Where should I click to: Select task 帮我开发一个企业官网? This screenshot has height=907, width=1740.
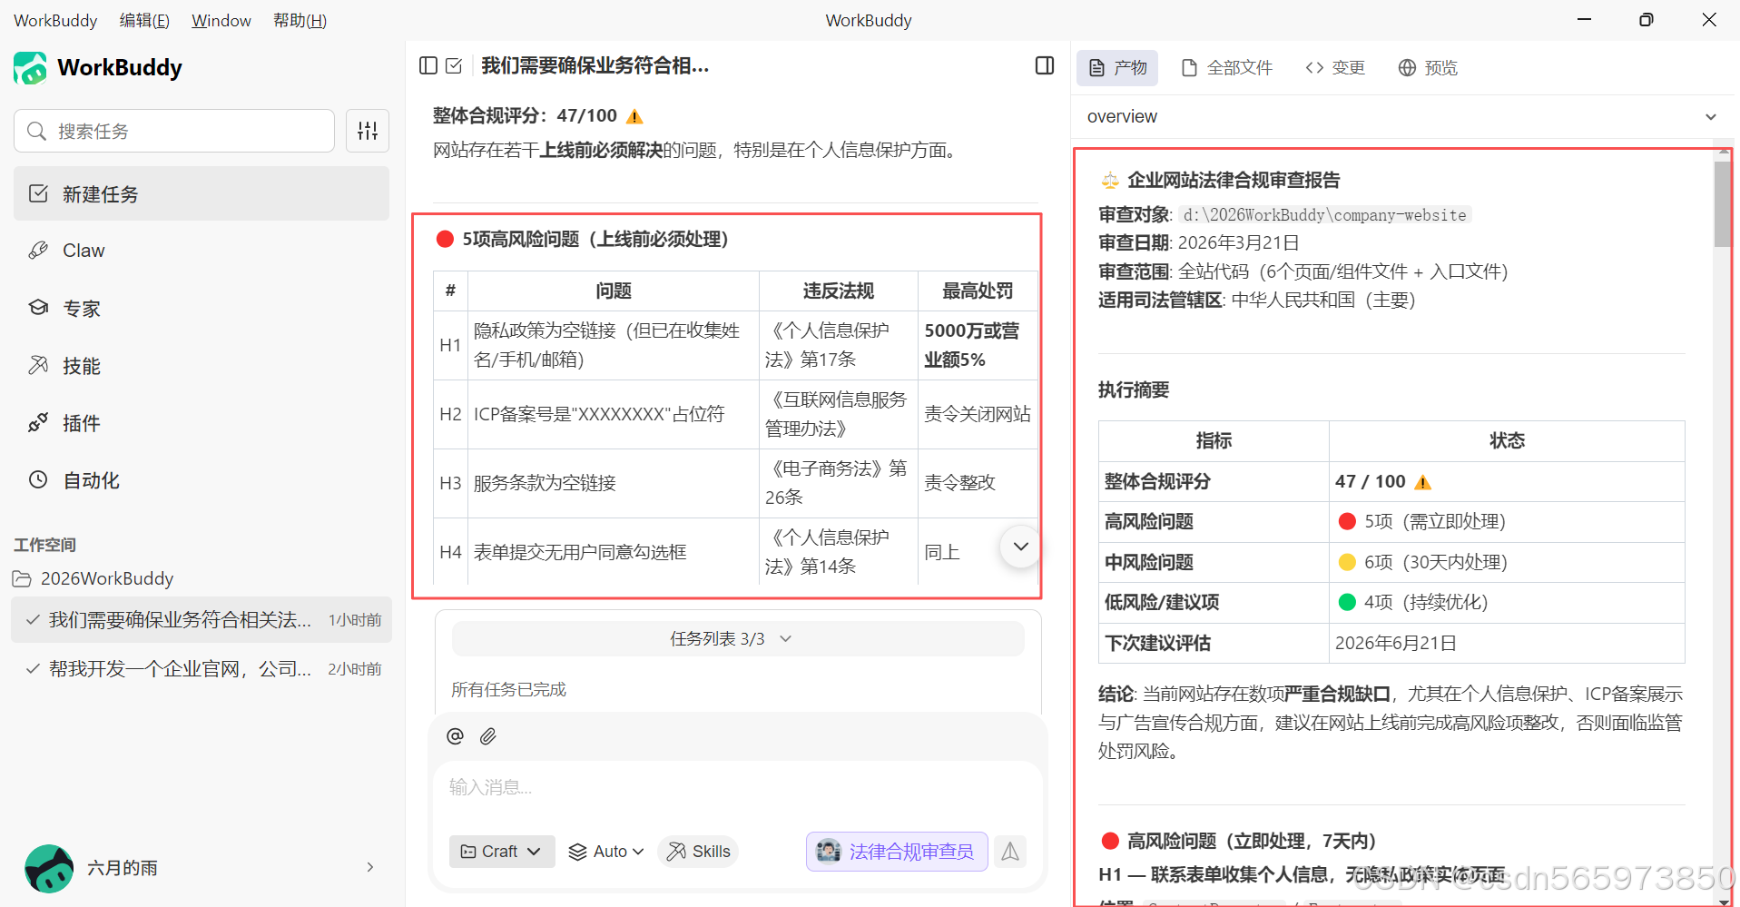(x=202, y=668)
